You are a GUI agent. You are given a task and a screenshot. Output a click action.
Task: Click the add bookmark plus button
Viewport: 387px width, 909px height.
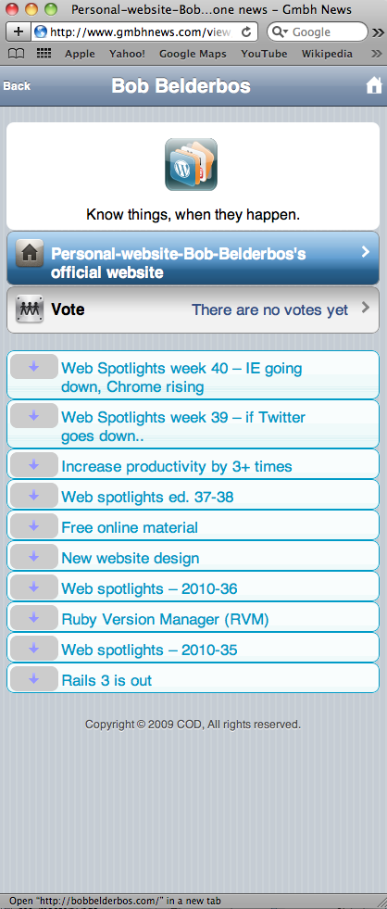(x=18, y=32)
